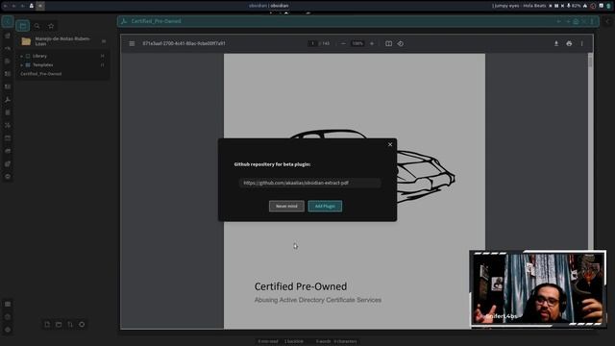The image size is (615, 346).
Task: Create new folder icon at sidebar bottom
Action: [x=59, y=325]
